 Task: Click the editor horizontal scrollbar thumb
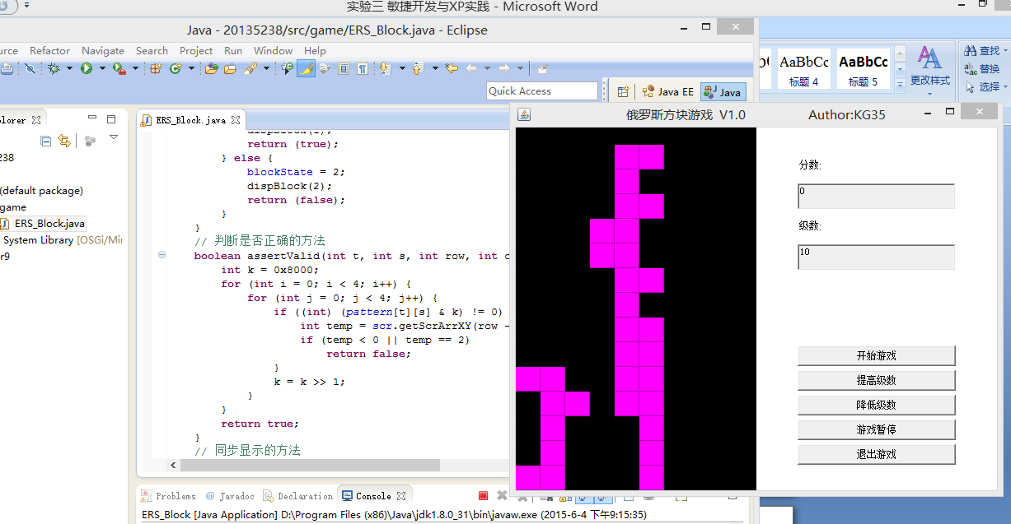310,465
